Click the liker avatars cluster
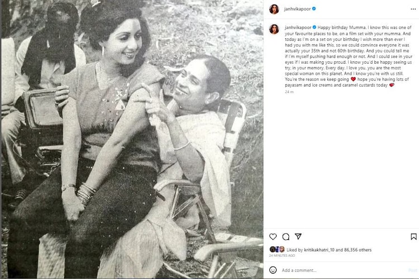 [277, 249]
